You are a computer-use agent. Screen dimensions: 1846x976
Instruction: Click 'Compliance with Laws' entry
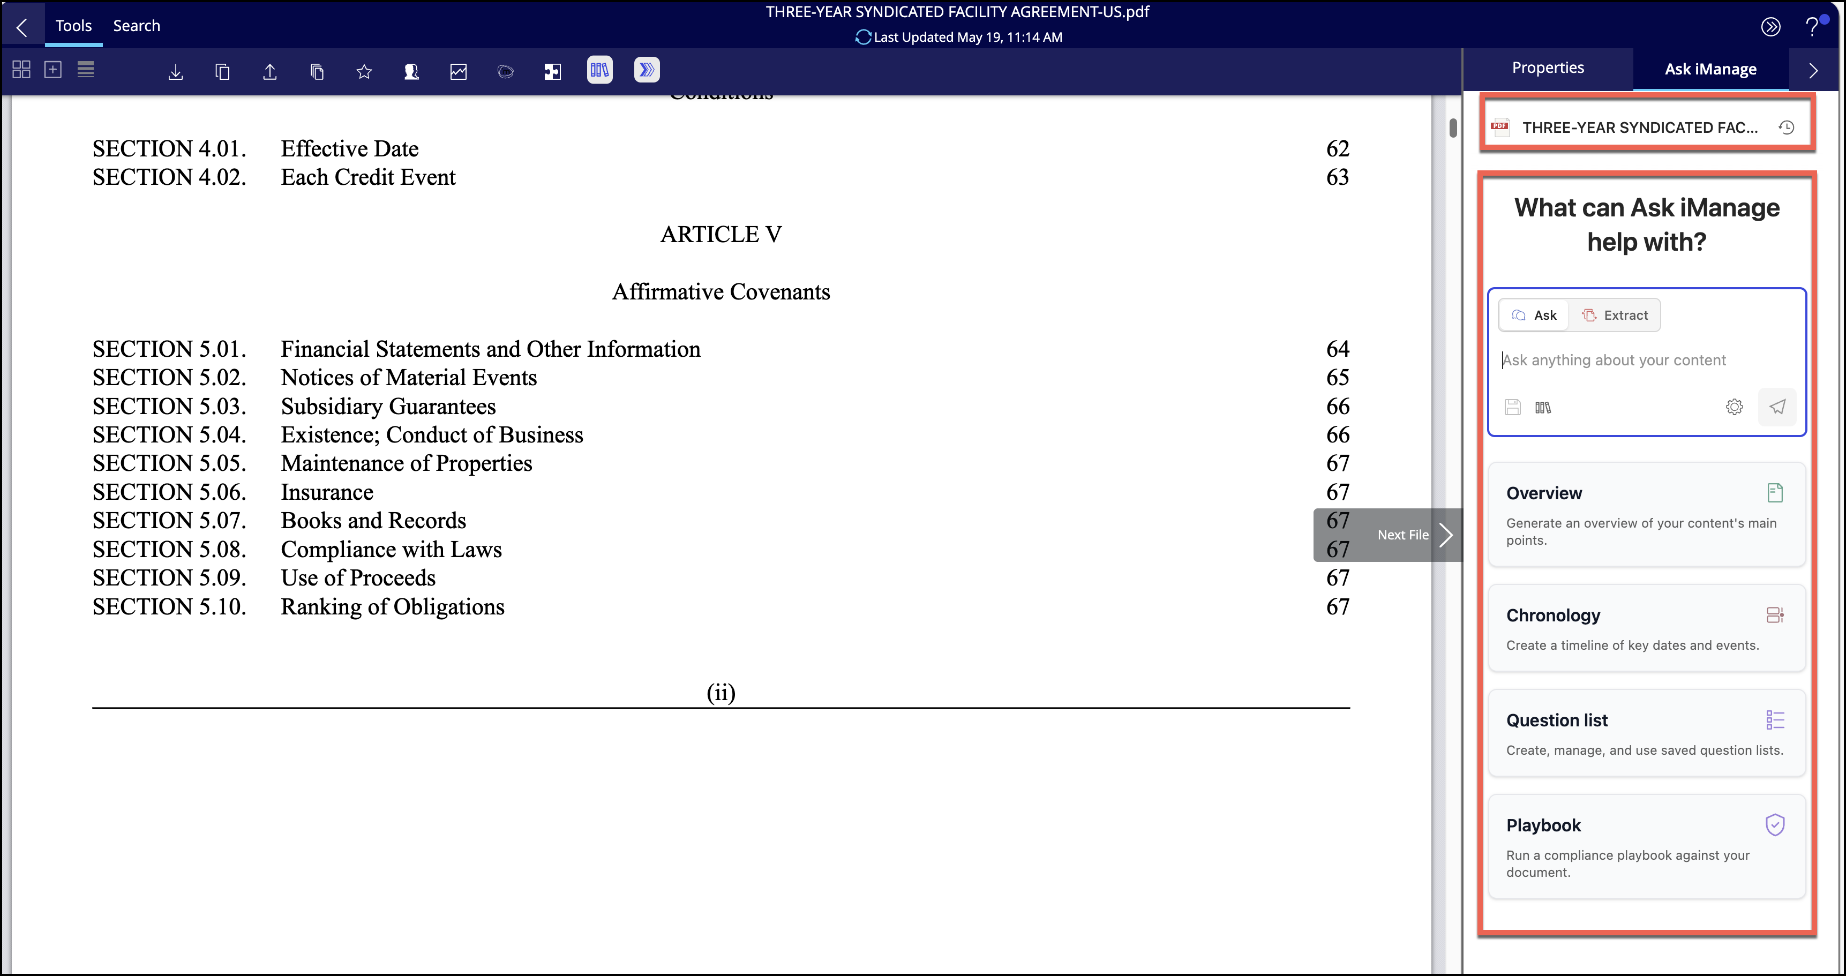coord(391,550)
